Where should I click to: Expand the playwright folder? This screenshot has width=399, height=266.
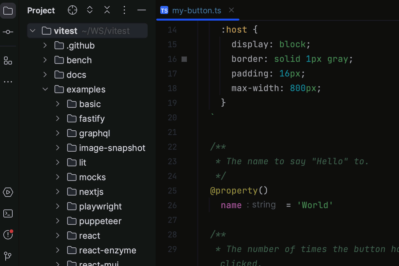coord(57,206)
